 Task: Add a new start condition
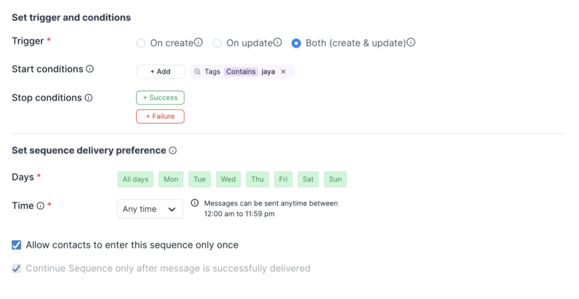160,72
